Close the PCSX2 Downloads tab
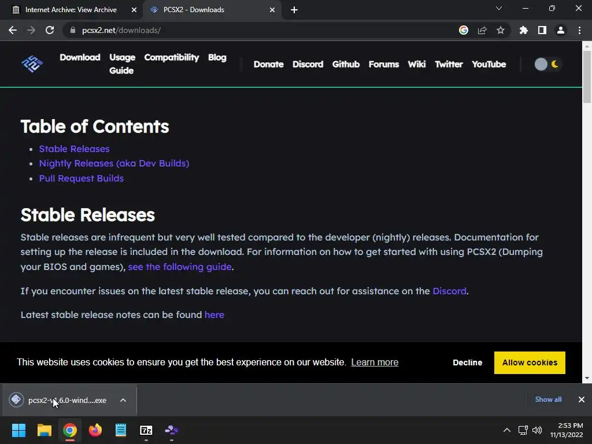The image size is (592, 444). pyautogui.click(x=272, y=10)
